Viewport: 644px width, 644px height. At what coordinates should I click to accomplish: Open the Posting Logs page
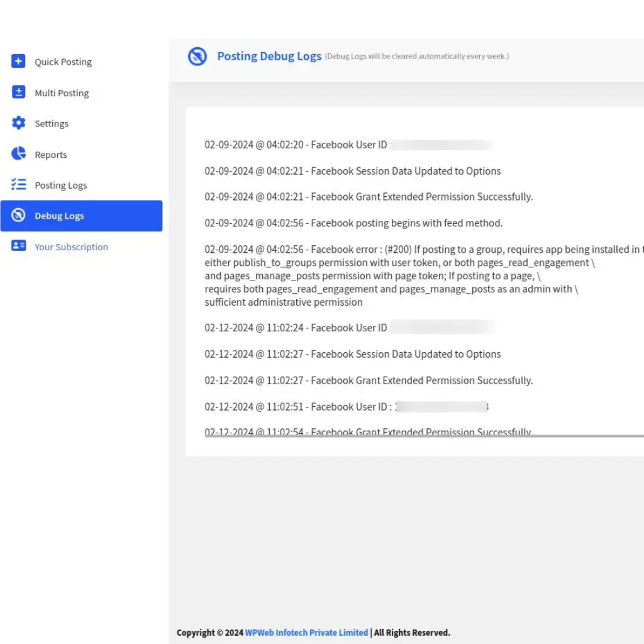[x=60, y=185]
